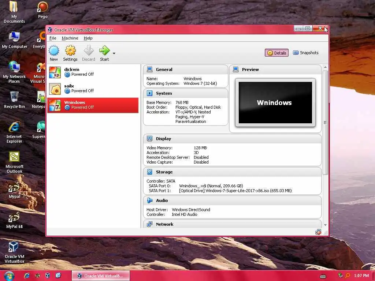This screenshot has height=281, width=375.
Task: Click the Windows XP icon of dickvm
Action: pyautogui.click(x=55, y=72)
